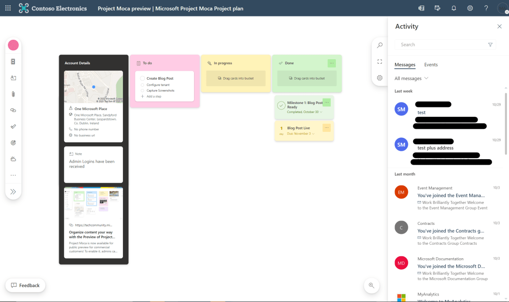Check the Create Blog Post task circle
Viewport: 509px width, 302px height.
(x=142, y=79)
